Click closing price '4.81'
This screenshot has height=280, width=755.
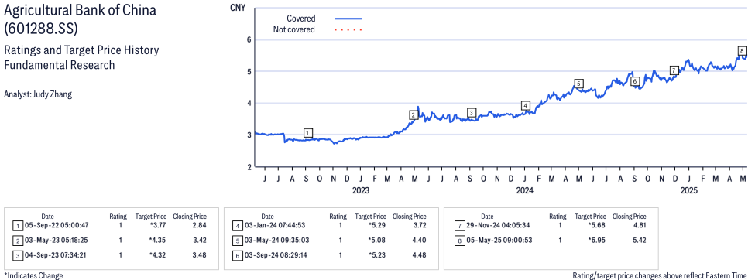pyautogui.click(x=639, y=225)
